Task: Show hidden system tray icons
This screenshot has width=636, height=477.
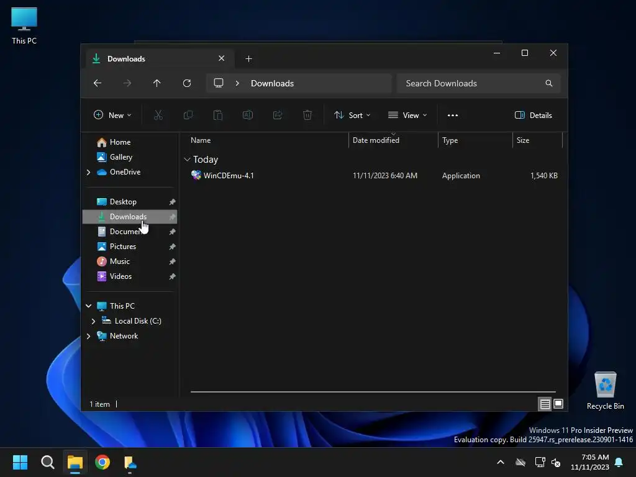Action: (501, 462)
